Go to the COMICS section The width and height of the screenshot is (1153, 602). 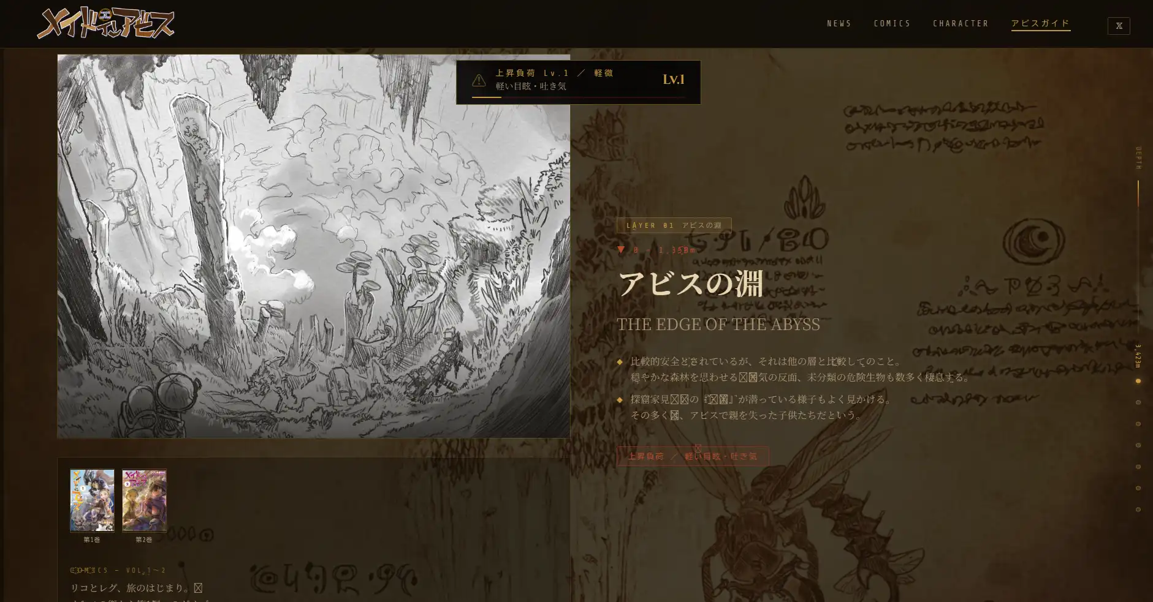(x=892, y=24)
